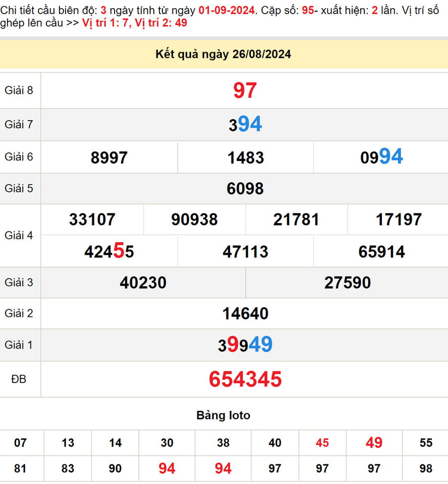Click loto table cell 13
The height and width of the screenshot is (484, 448).
[x=68, y=443]
